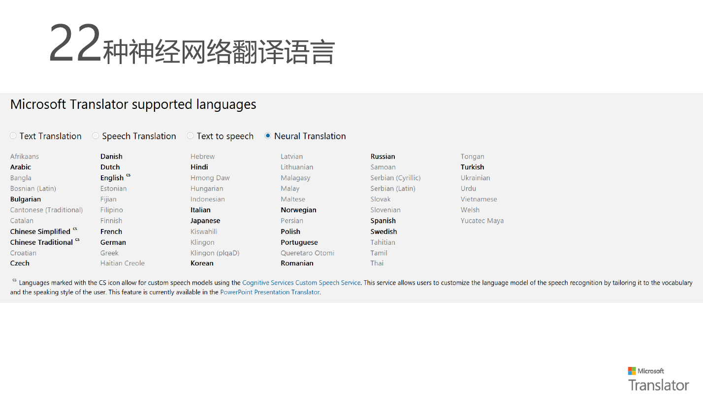Click the 'Swedish' language entry
703x396 pixels.
coord(384,231)
